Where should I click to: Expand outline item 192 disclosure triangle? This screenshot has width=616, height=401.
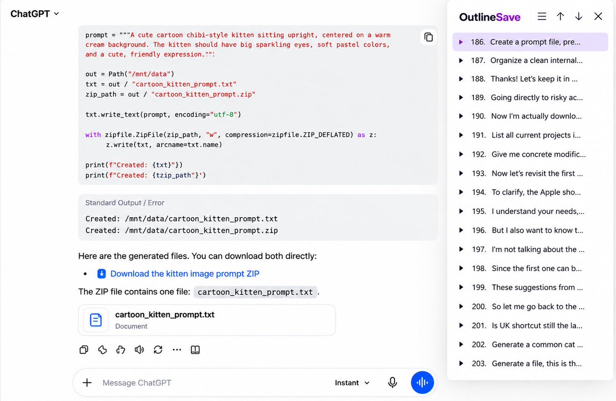[461, 155]
